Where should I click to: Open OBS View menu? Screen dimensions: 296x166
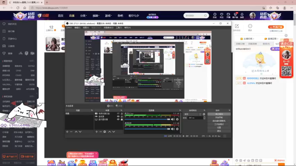tap(86, 28)
